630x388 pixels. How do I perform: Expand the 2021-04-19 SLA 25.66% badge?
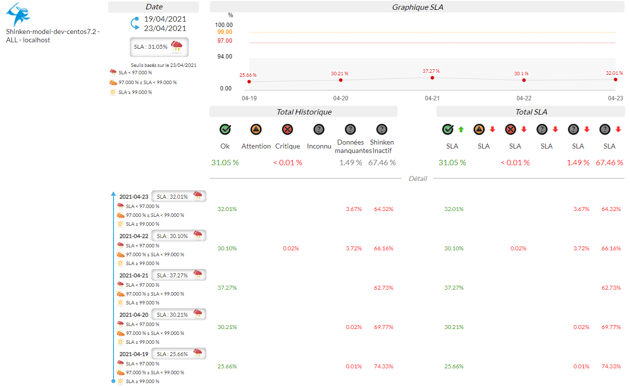[x=178, y=354]
